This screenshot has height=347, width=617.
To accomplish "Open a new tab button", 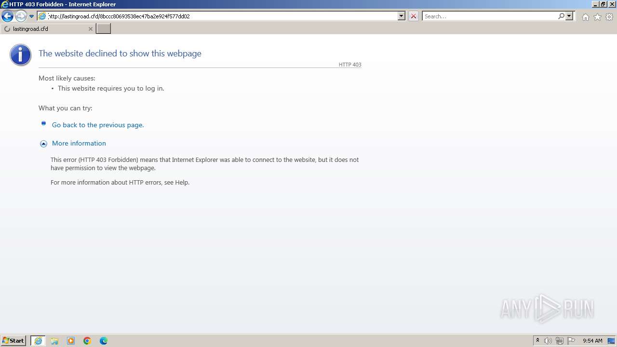I will coord(104,28).
